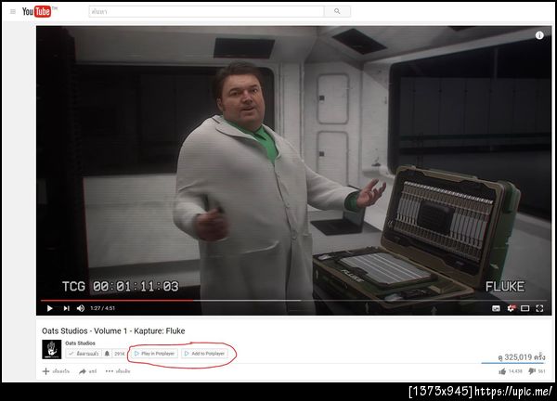Toggle the notification bell

pyautogui.click(x=107, y=354)
